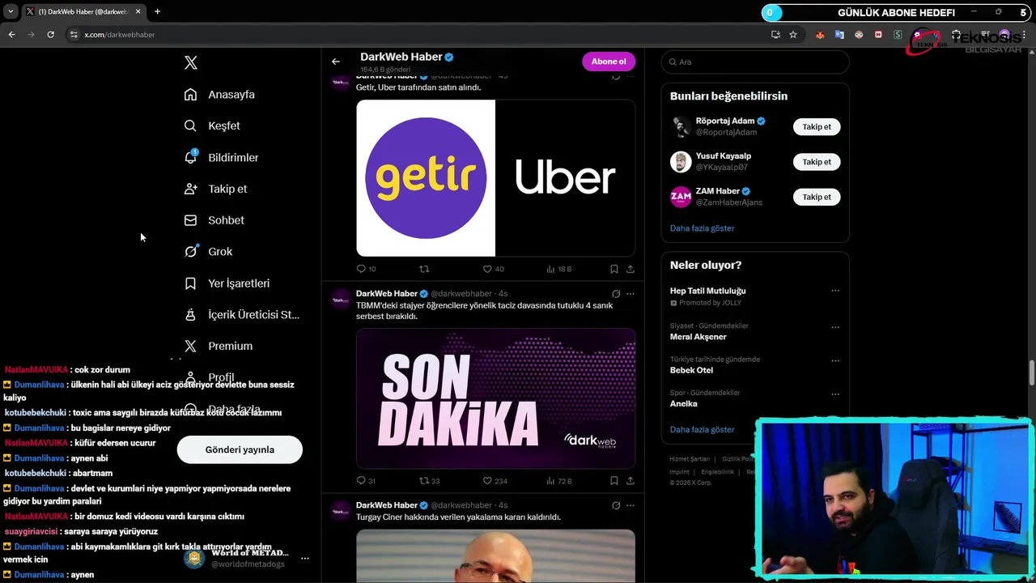
Task: Click the x.com/darkwebhaber address bar
Action: coord(120,35)
